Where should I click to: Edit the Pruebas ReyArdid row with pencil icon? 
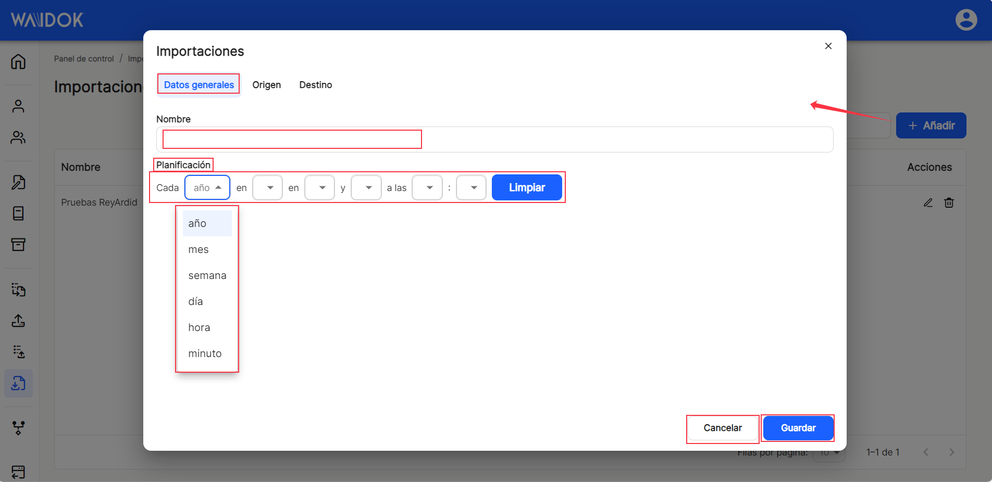coord(928,202)
